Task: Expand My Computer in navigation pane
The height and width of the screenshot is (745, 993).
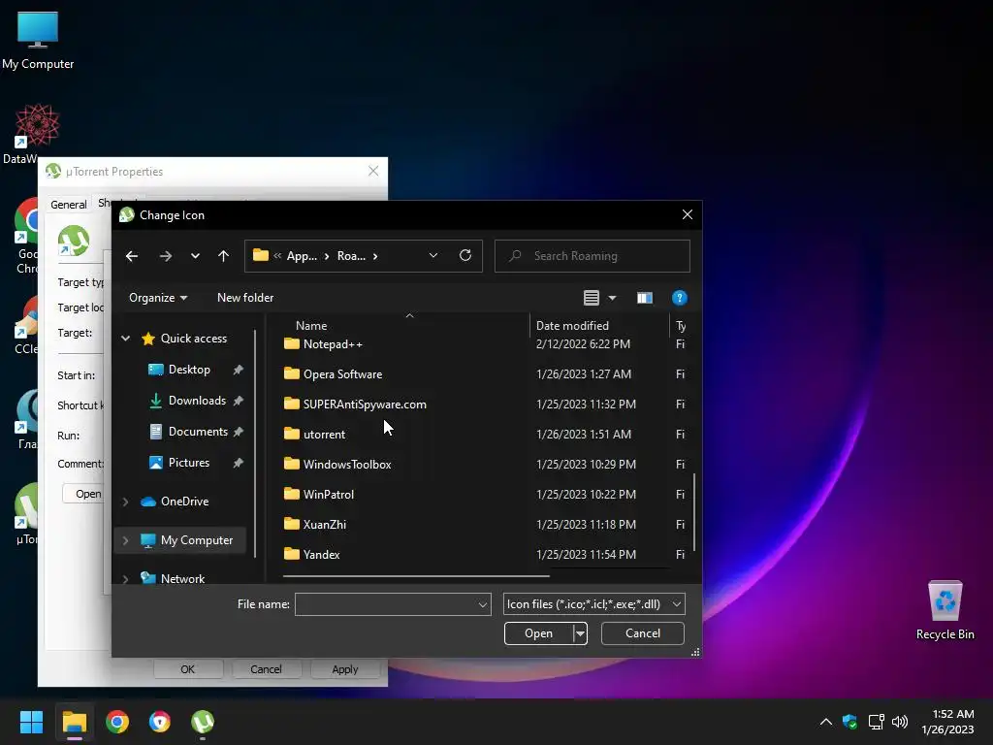Action: pos(125,540)
